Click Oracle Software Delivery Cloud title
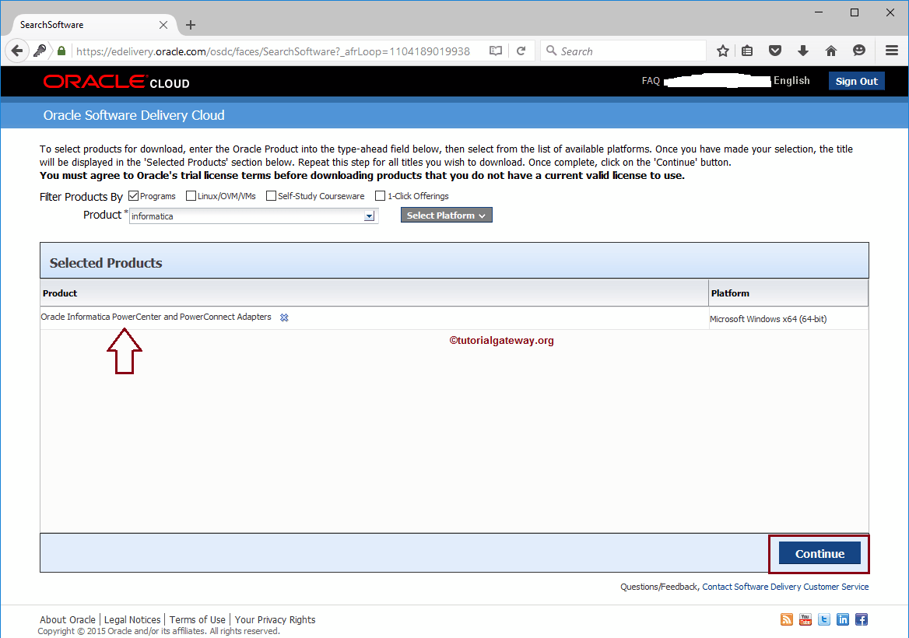The height and width of the screenshot is (638, 909). [134, 115]
